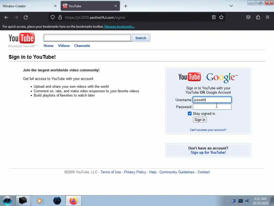Open the Windows Start orb
Screen dimensions: 274x206
click(x=7, y=201)
